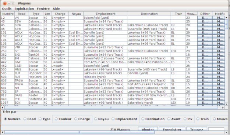The image size is (230, 135).
Task: Click the Len column header
Action: click(x=47, y=14)
